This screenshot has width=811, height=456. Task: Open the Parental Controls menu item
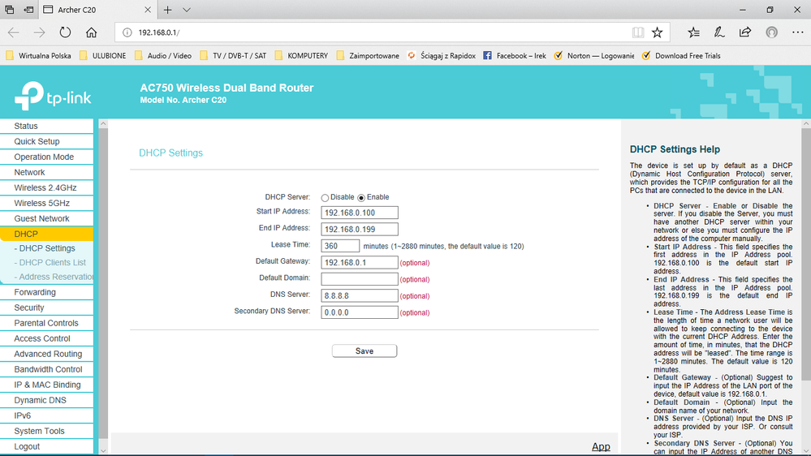46,323
